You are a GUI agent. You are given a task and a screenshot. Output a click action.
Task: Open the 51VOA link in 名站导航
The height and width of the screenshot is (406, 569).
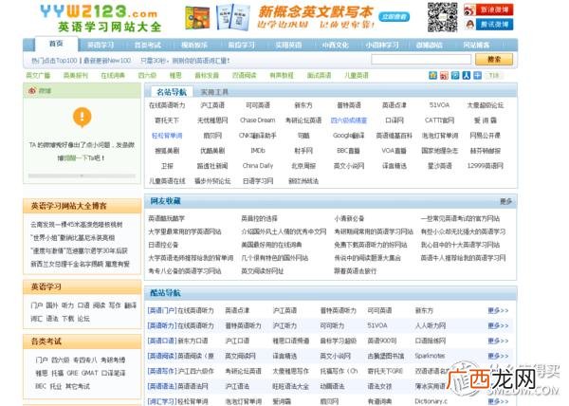pyautogui.click(x=439, y=105)
